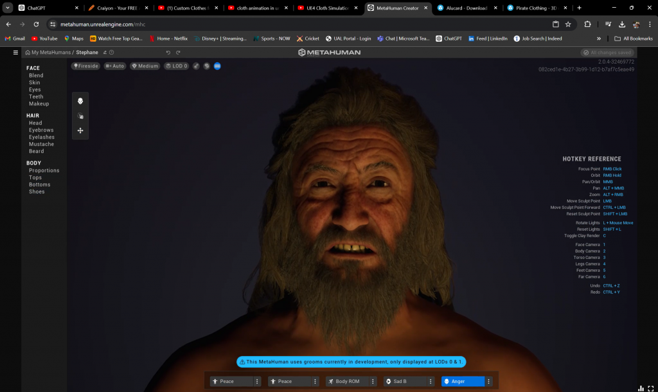The image size is (658, 392).
Task: Open the Makeup section
Action: pyautogui.click(x=39, y=103)
